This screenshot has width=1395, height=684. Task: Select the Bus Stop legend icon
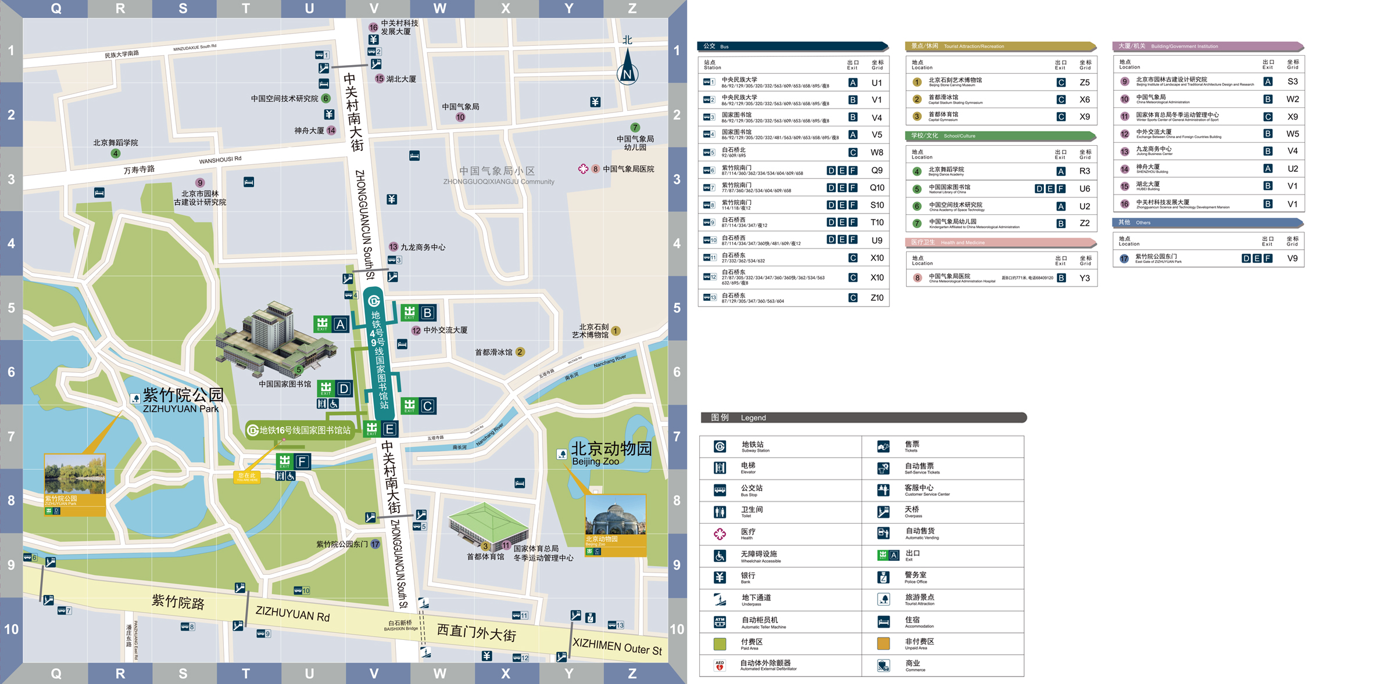coord(720,490)
